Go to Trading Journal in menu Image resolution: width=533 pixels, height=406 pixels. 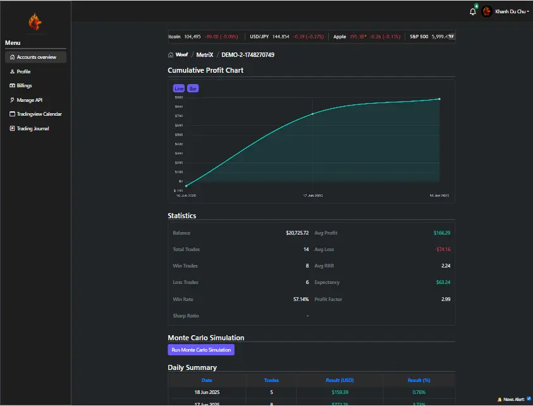32,129
